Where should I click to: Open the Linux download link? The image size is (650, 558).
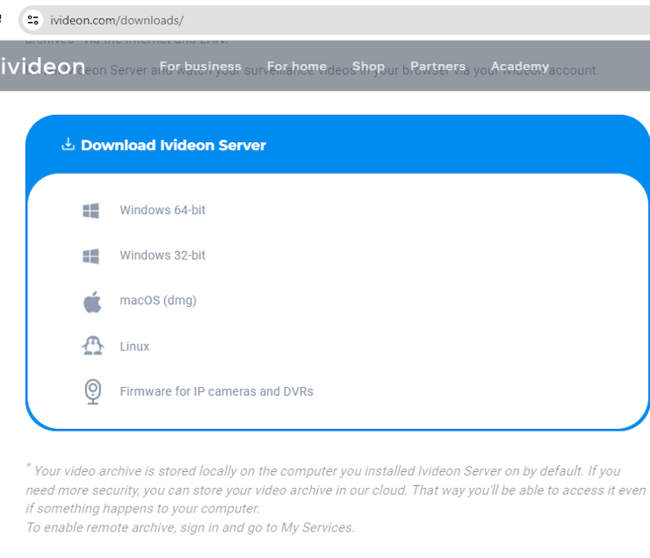(134, 346)
